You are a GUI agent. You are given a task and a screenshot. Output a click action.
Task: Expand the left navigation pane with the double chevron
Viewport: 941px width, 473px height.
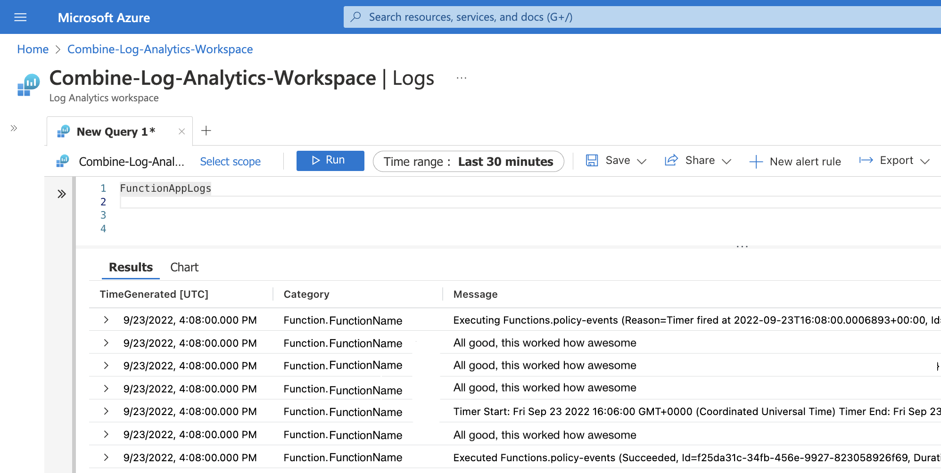click(14, 128)
